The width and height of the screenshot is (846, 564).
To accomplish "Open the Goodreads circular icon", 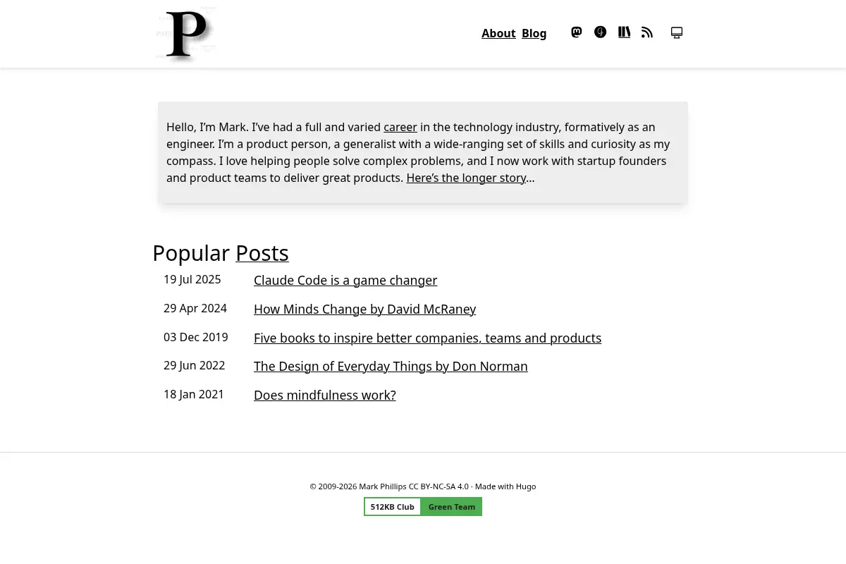I will point(601,32).
